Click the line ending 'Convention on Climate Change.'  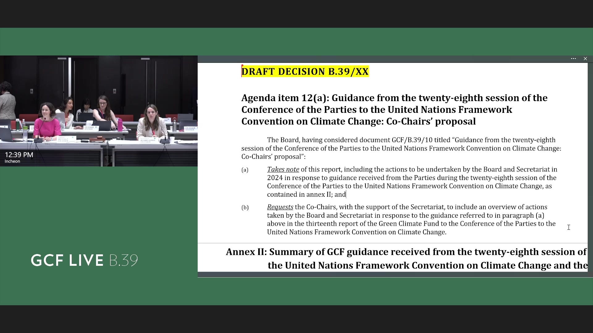pyautogui.click(x=357, y=232)
